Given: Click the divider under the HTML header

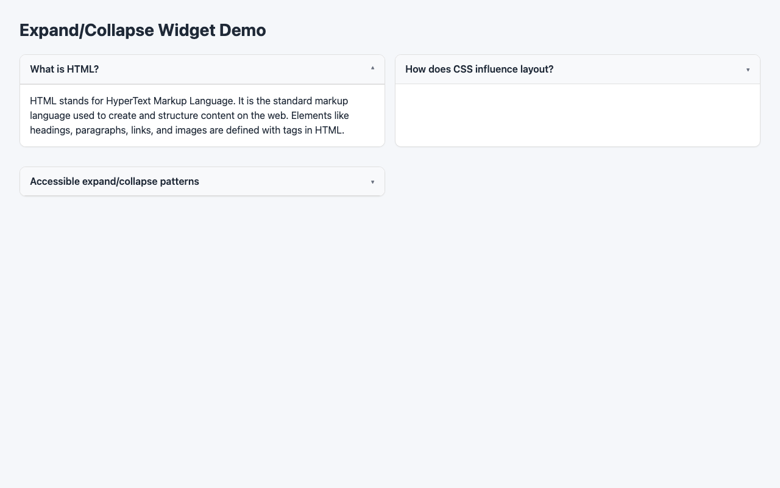Looking at the screenshot, I should 202,83.
